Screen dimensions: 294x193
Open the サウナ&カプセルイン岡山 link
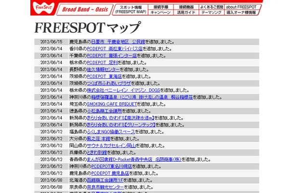point(111,146)
